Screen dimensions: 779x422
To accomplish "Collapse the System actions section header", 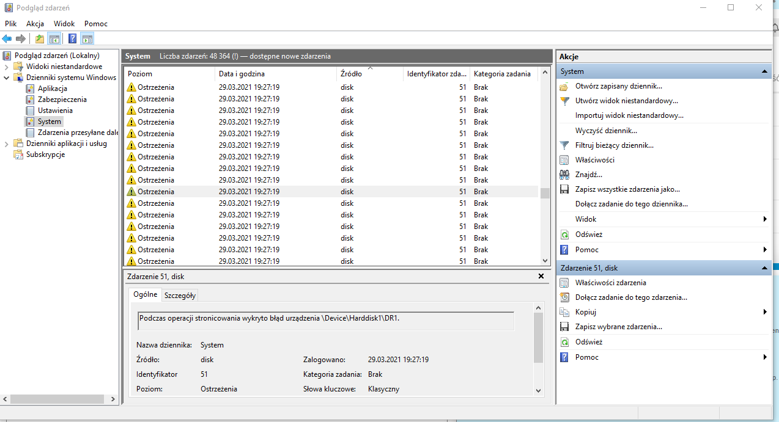I will (764, 71).
